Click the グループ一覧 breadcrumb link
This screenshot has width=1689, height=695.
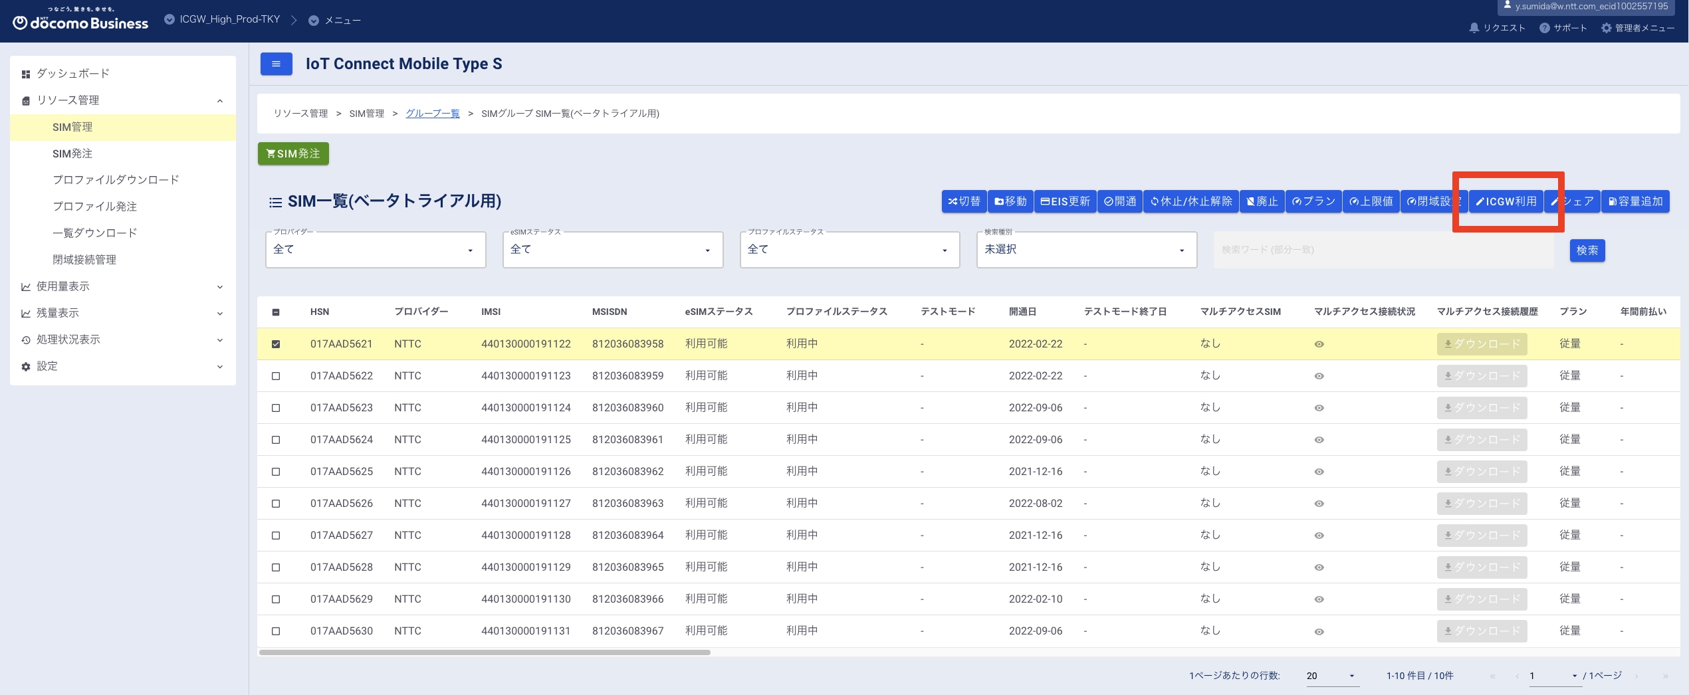pyautogui.click(x=433, y=114)
